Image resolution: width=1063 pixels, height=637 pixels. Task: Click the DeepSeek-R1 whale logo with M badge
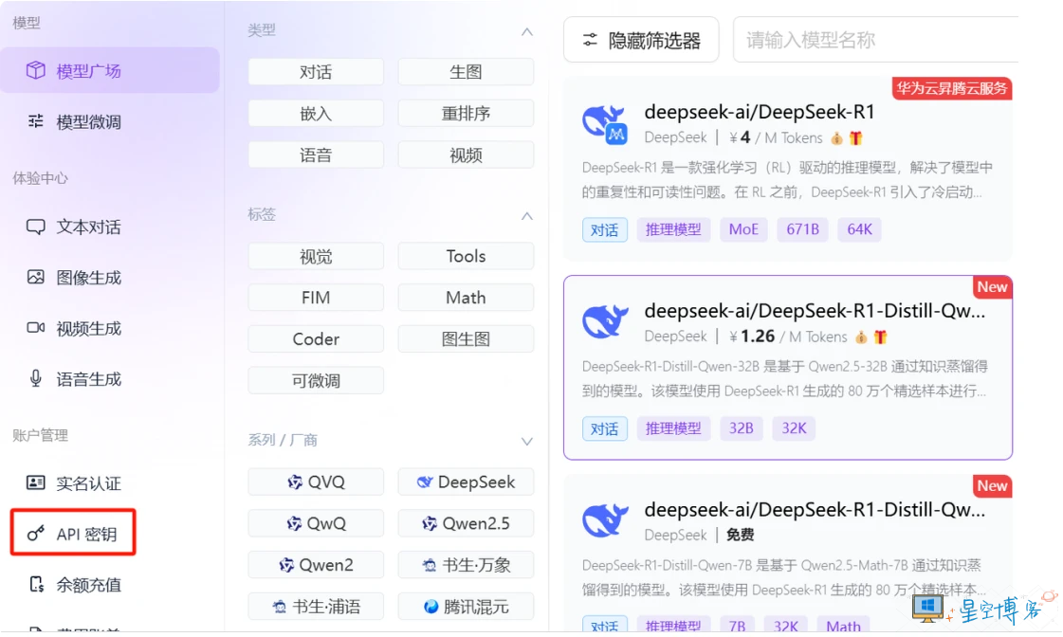(605, 125)
